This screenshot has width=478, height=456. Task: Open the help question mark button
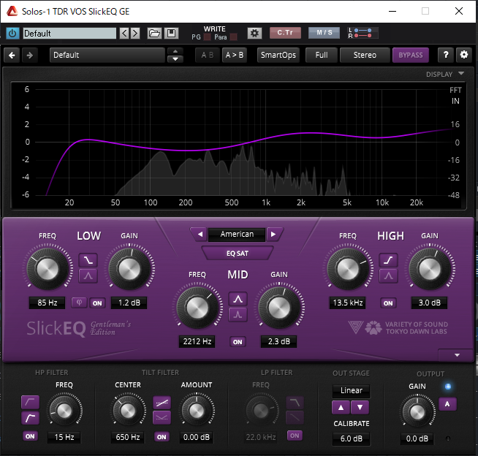click(446, 55)
